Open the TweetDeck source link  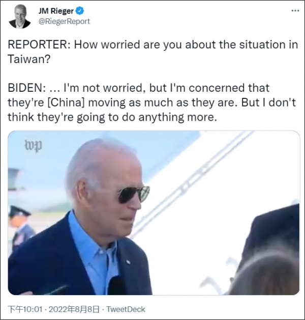(x=126, y=309)
